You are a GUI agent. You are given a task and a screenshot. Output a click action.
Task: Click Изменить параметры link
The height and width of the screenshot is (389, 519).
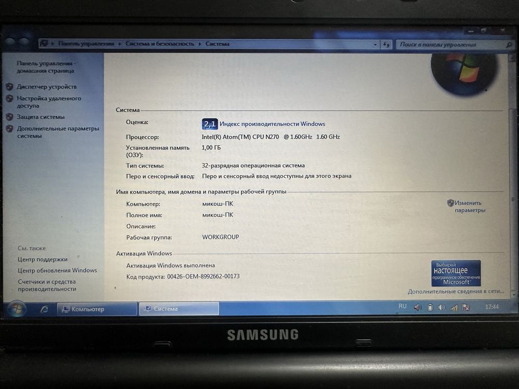[469, 206]
